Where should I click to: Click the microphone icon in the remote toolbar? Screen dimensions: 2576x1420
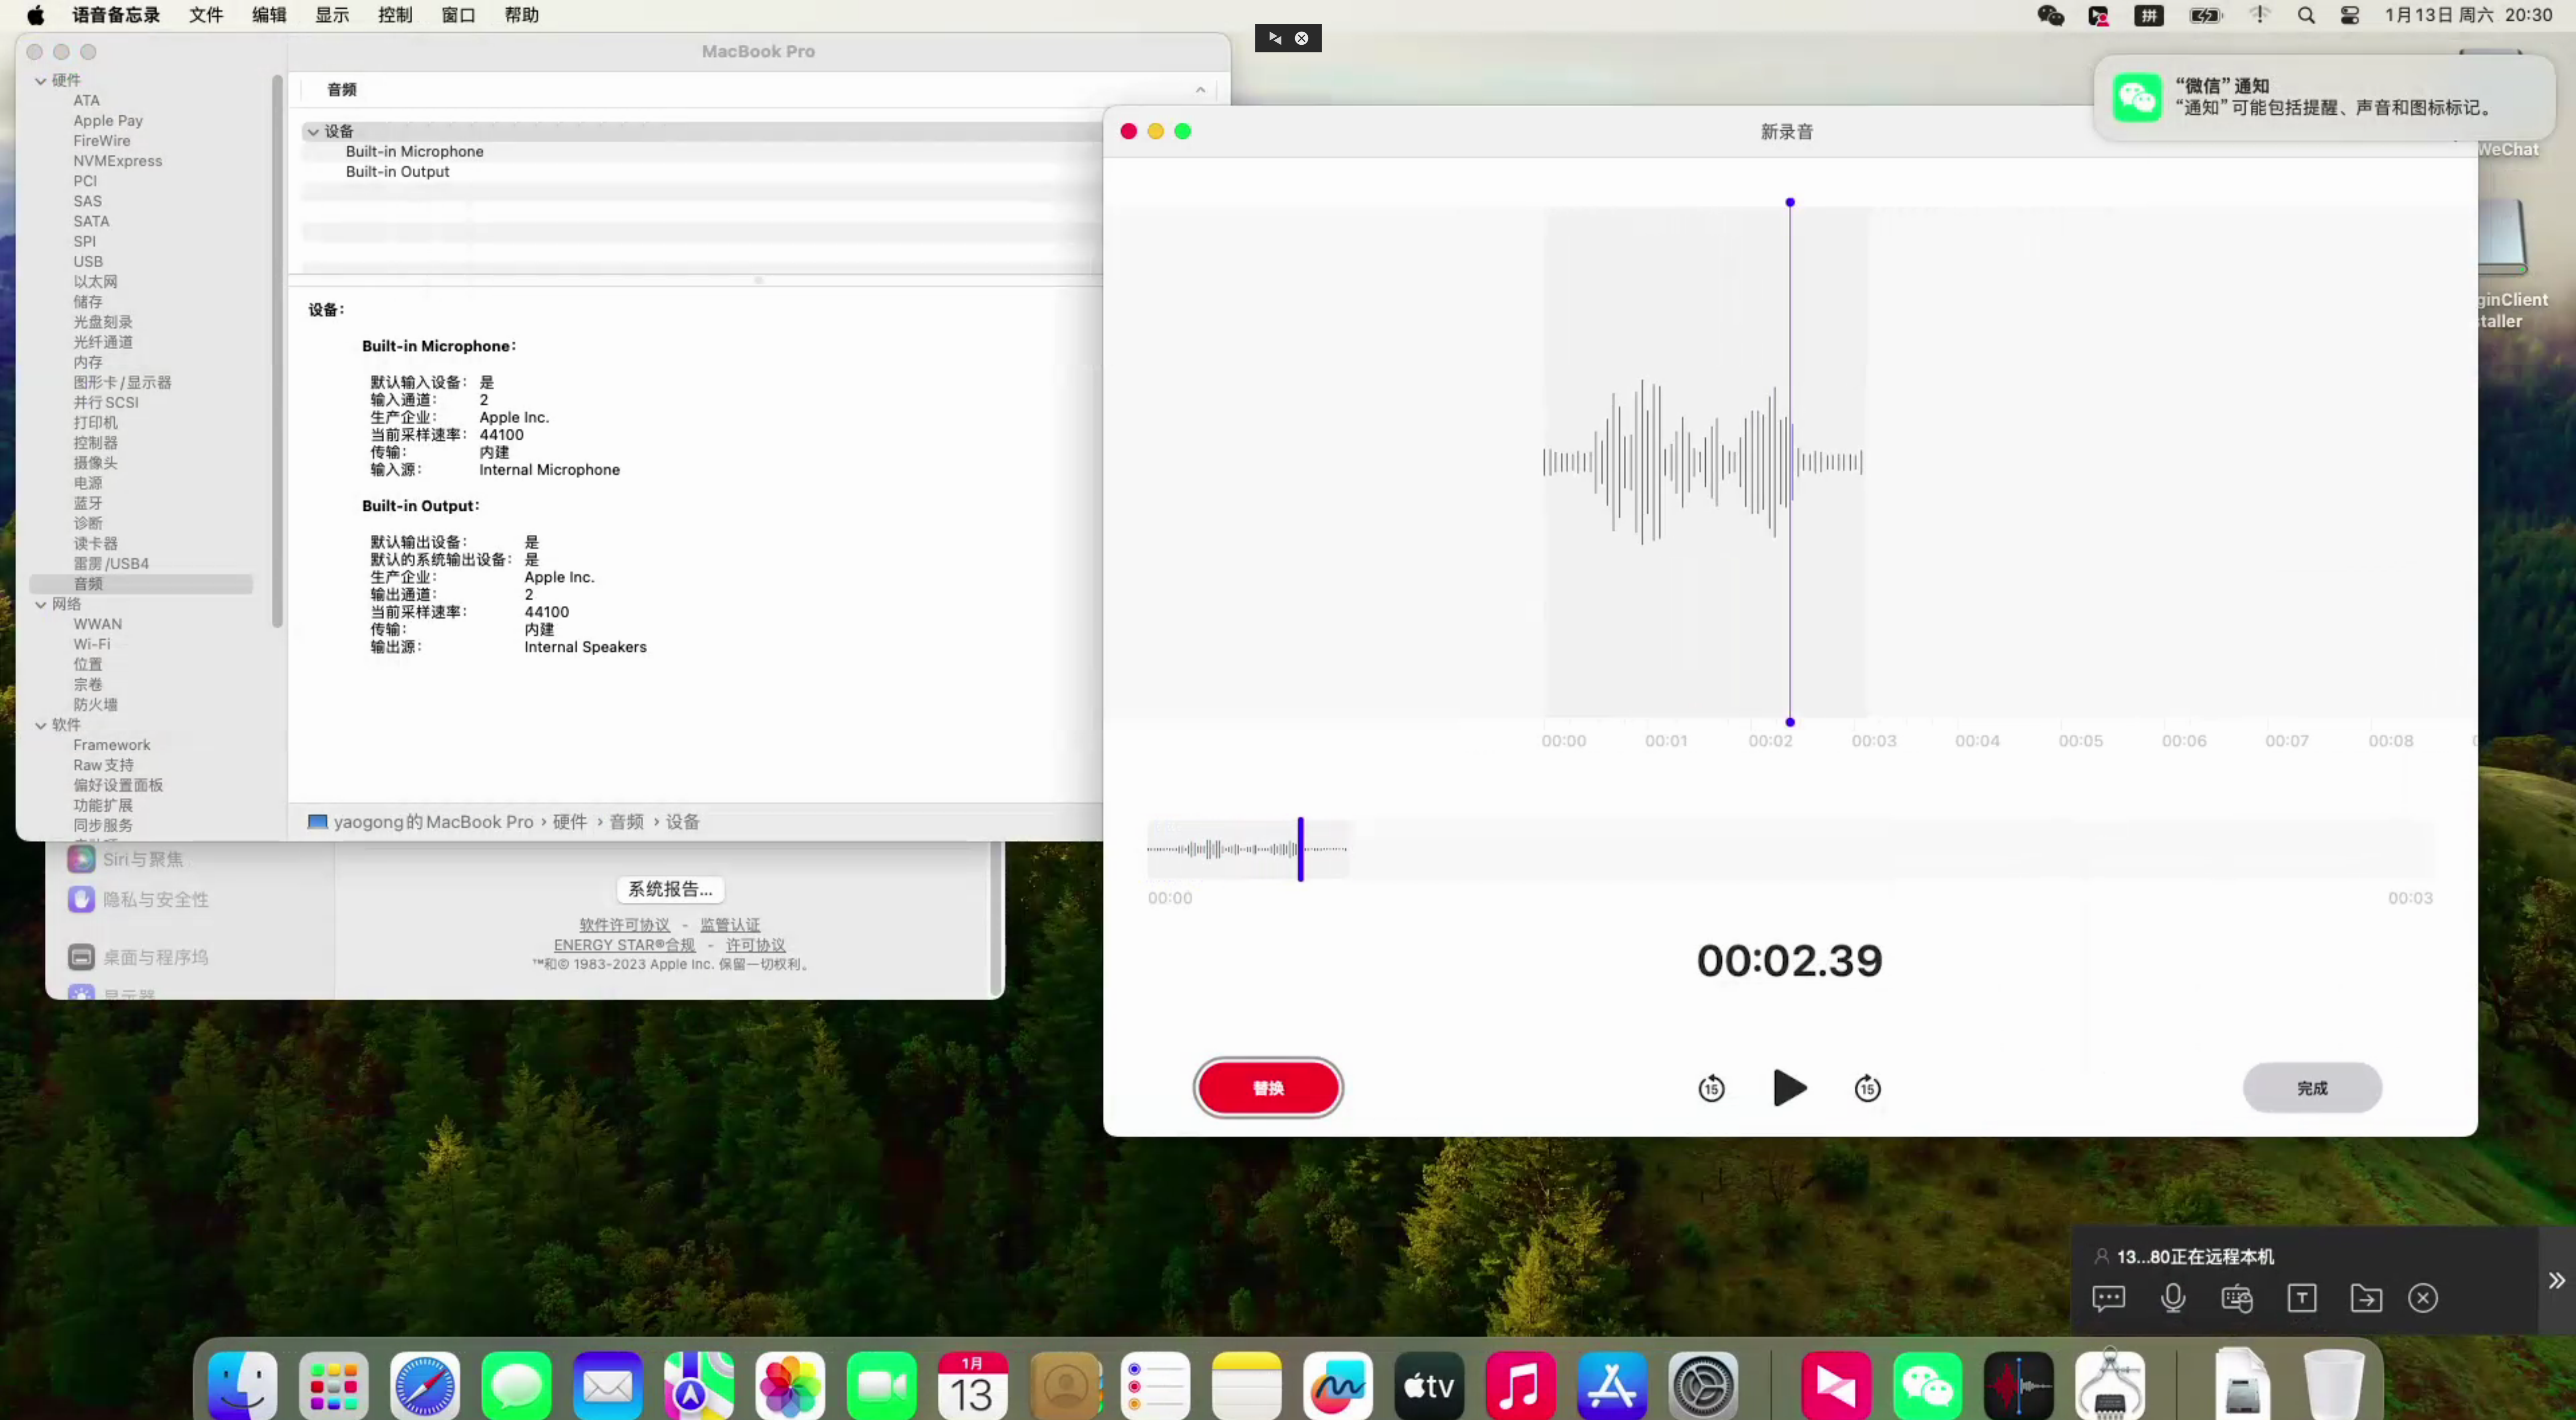click(2172, 1298)
